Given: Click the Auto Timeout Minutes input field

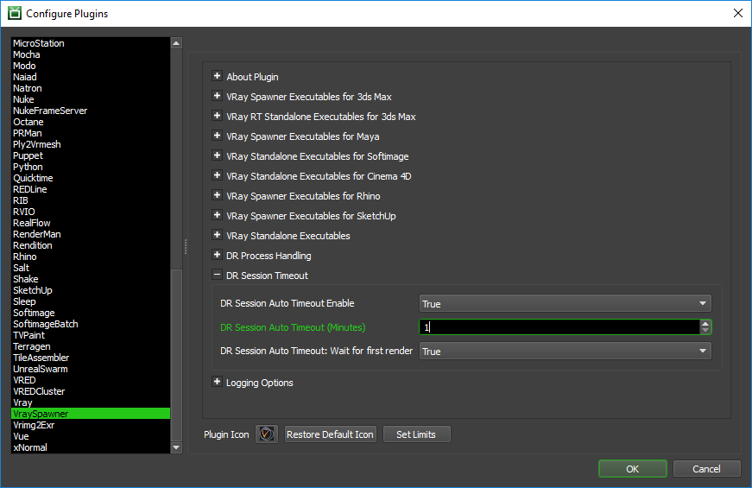Looking at the screenshot, I should click(x=558, y=327).
